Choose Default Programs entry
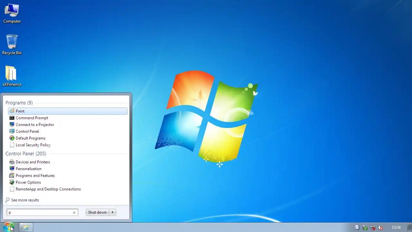Image resolution: width=412 pixels, height=232 pixels. (68, 138)
